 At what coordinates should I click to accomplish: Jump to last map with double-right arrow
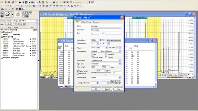32,2
